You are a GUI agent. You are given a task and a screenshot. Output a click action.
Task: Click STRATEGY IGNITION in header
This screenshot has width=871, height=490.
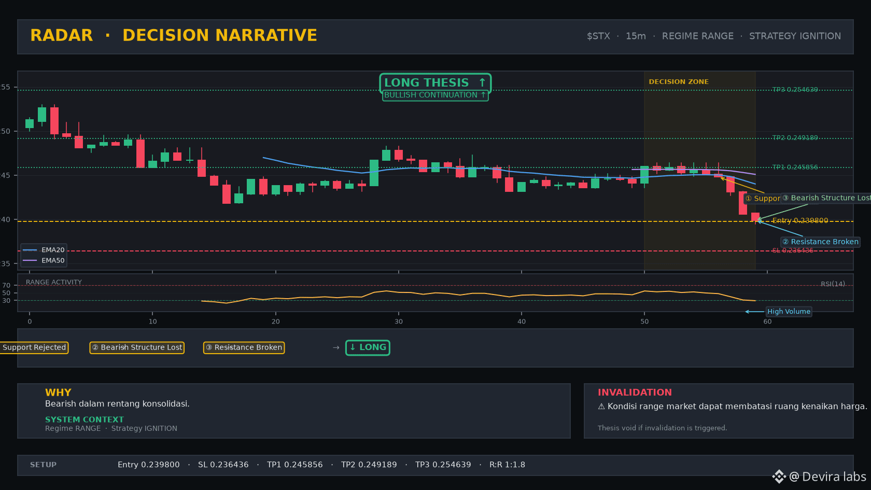click(x=795, y=36)
